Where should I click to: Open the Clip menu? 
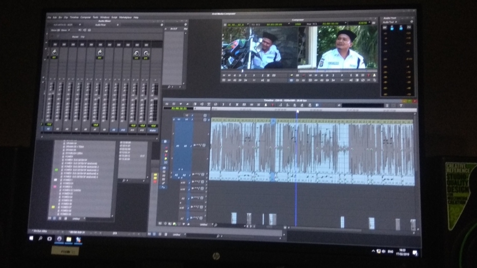[x=66, y=17]
